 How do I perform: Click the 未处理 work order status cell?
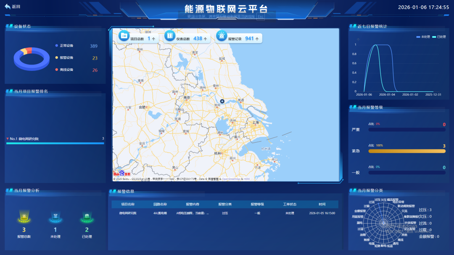coord(290,213)
